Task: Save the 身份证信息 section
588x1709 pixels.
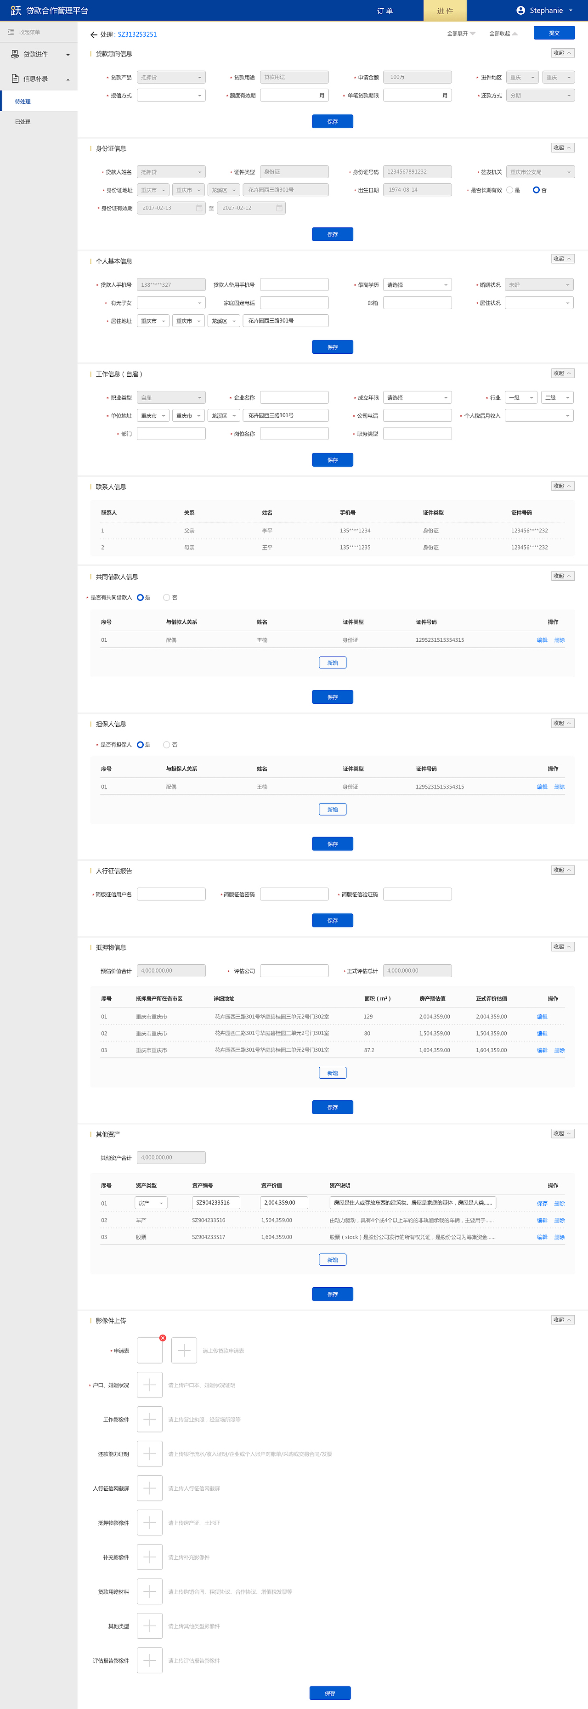Action: tap(333, 235)
